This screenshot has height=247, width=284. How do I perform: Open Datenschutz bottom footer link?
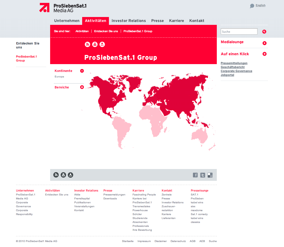(x=178, y=241)
